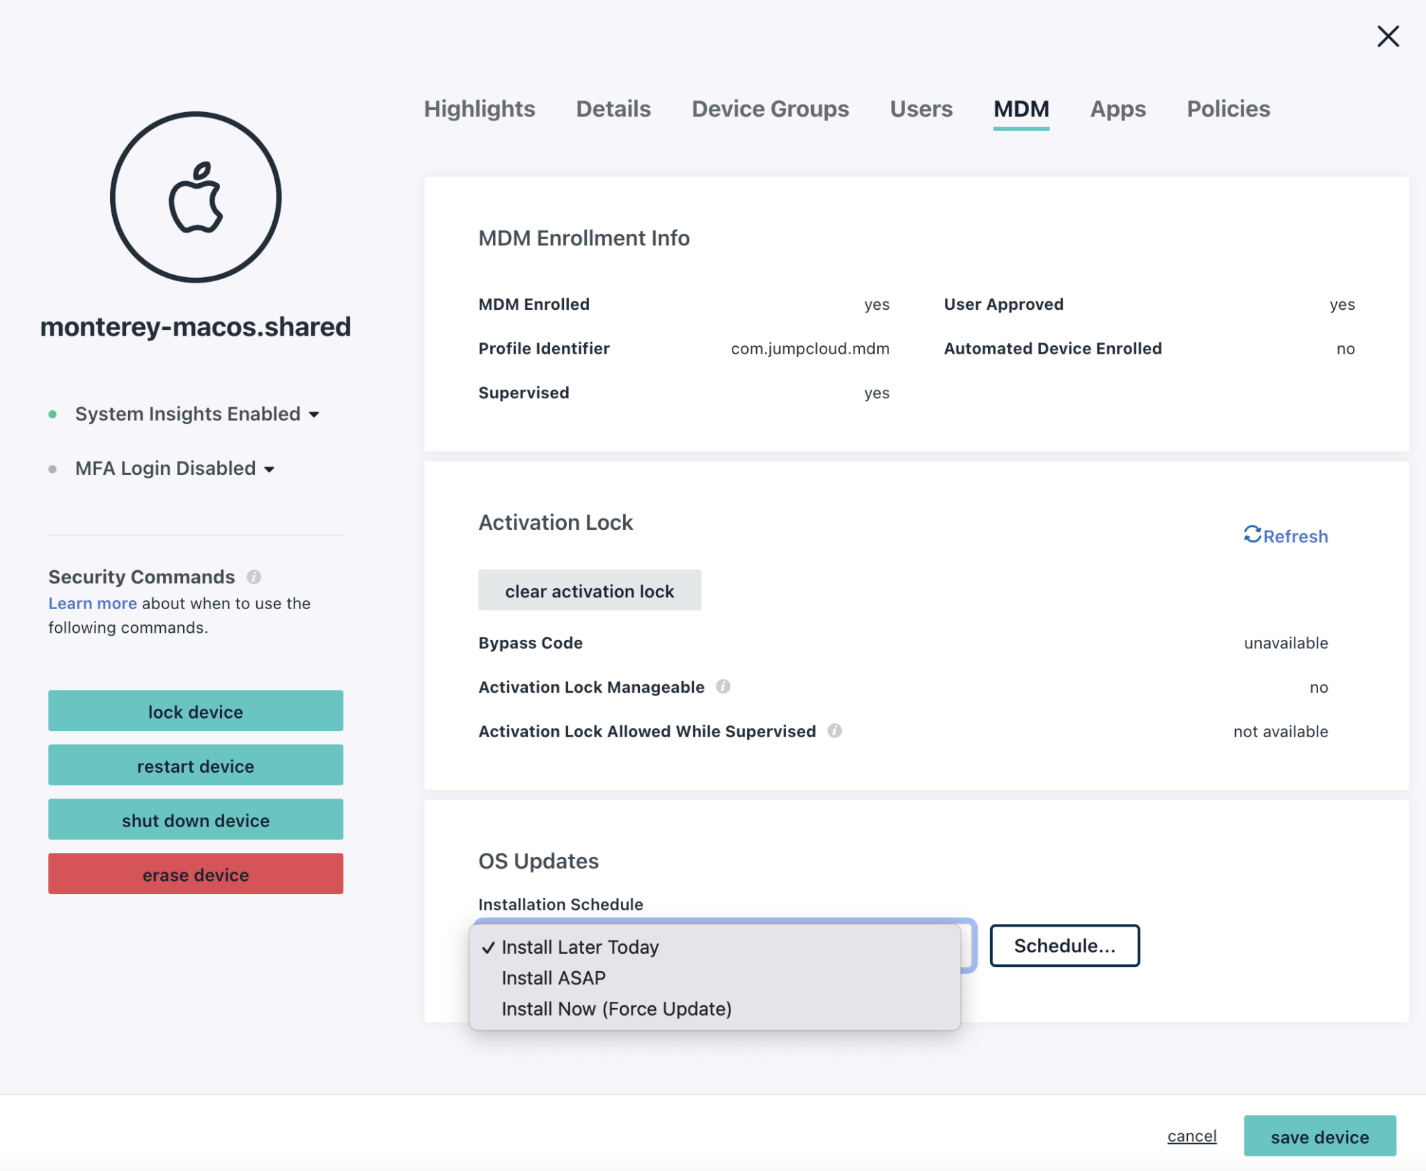The image size is (1426, 1171).
Task: Click info icon beside Allowed While Supervised
Action: tap(835, 731)
